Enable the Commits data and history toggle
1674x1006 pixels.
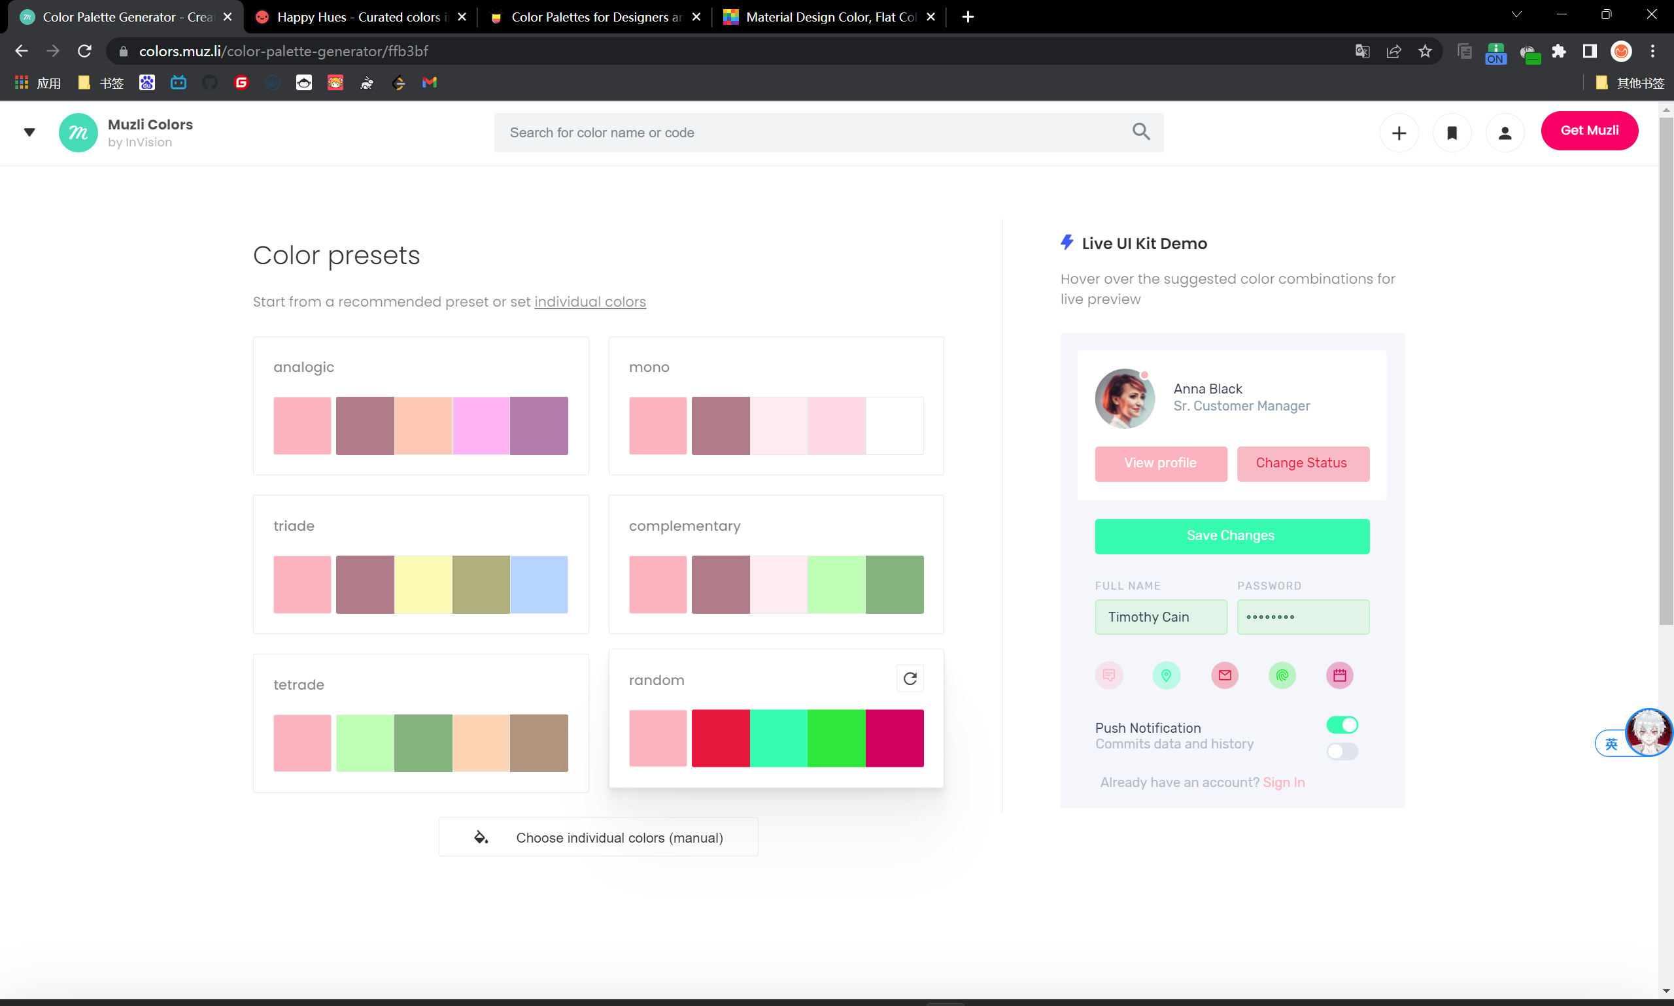point(1342,751)
